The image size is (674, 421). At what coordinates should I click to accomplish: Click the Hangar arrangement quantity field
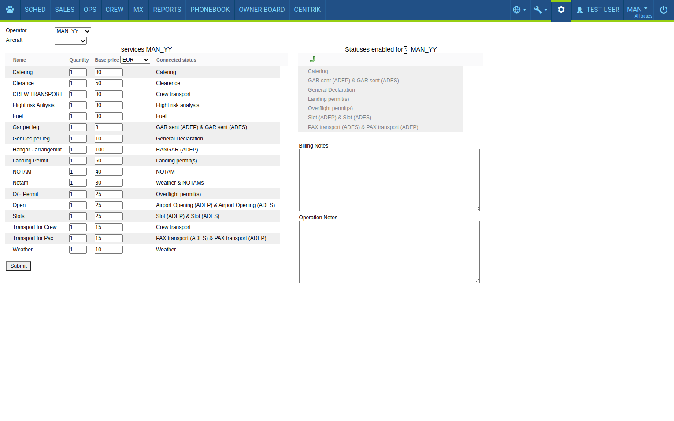(78, 150)
